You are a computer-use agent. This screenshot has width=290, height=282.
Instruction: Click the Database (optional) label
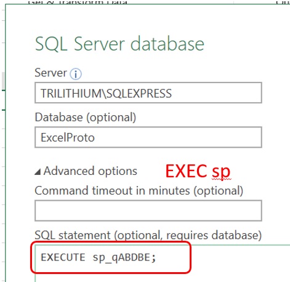(86, 118)
